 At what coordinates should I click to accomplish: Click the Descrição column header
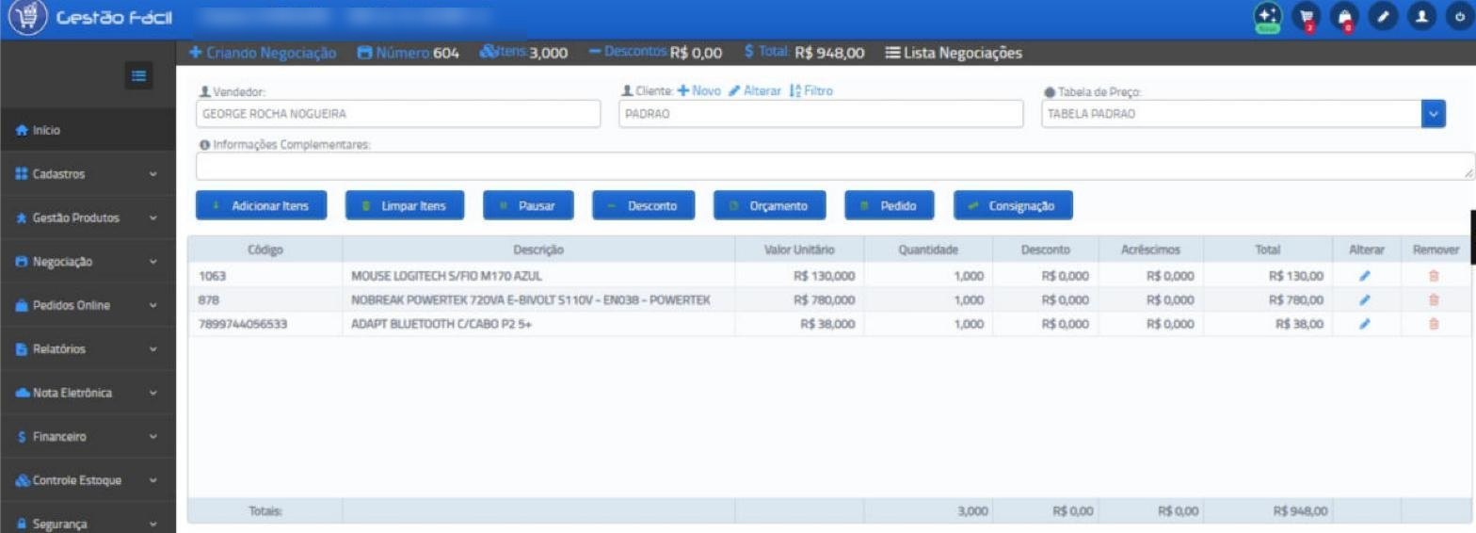538,250
